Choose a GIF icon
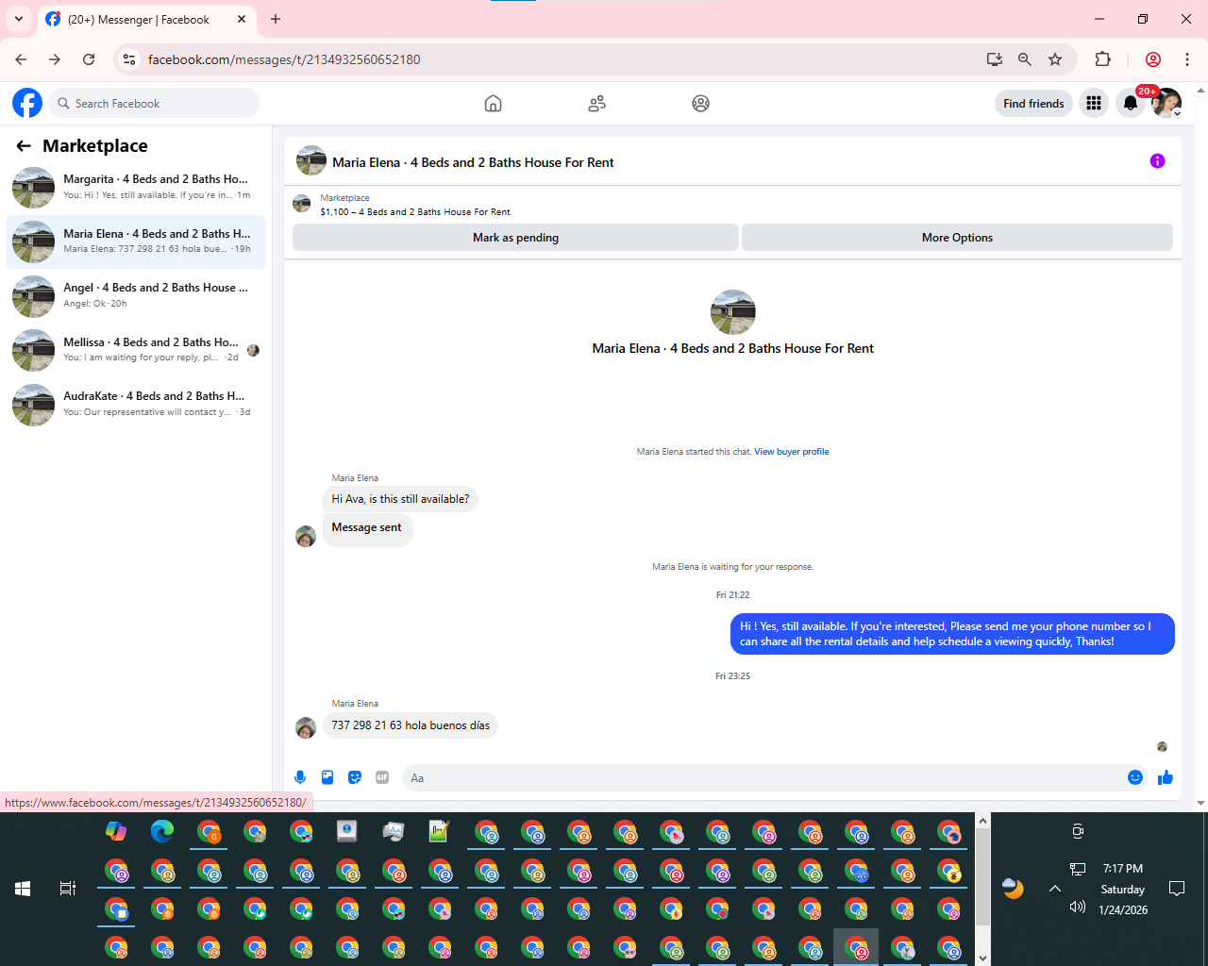The height and width of the screenshot is (966, 1208). (x=382, y=777)
